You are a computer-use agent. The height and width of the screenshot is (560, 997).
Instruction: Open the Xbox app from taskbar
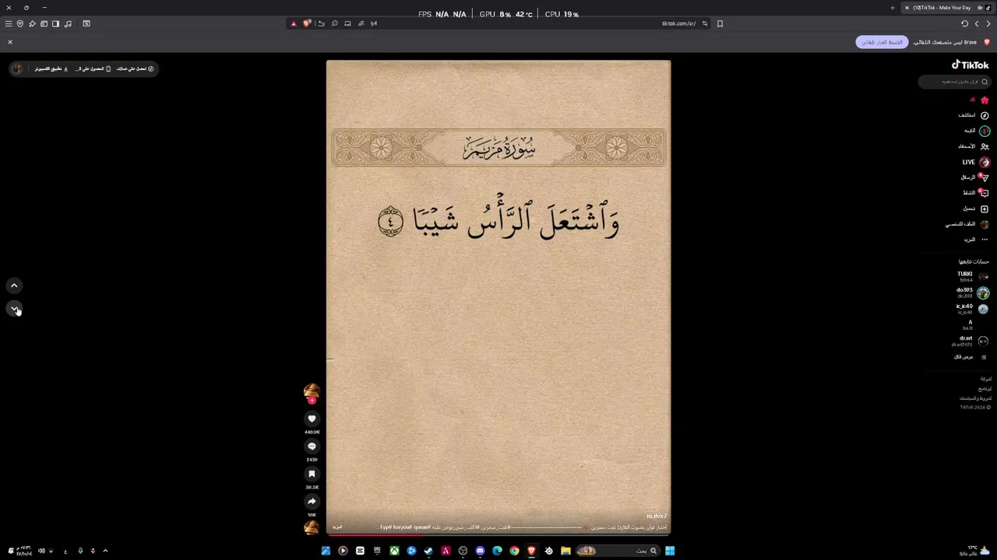coord(394,551)
